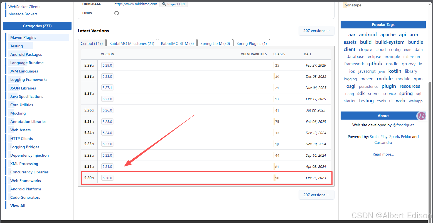Click the floating translate extension icon

[x=421, y=116]
